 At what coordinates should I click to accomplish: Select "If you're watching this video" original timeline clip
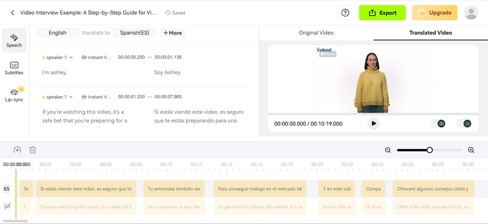click(86, 206)
